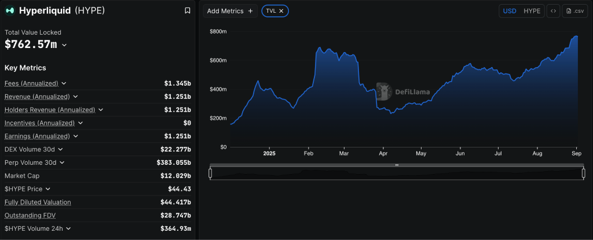Open the embed code icon button
This screenshot has width=593, height=240.
[x=553, y=11]
